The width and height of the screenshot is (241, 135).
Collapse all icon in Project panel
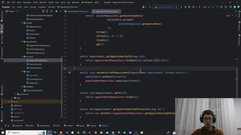point(51,11)
